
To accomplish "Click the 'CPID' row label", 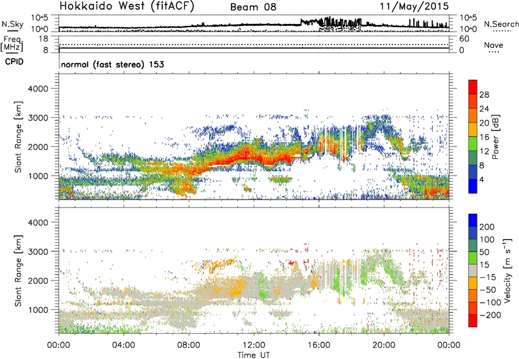I will click(x=14, y=62).
